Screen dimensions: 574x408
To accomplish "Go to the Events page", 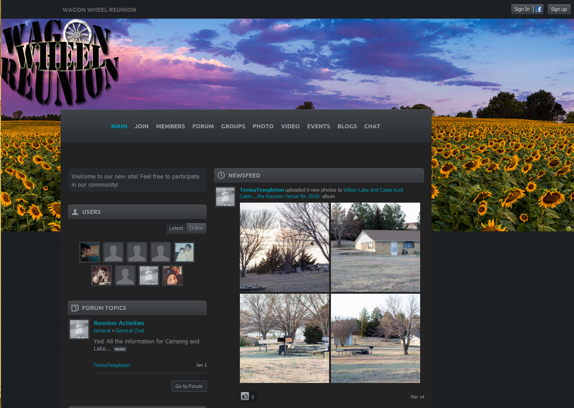I will [319, 126].
